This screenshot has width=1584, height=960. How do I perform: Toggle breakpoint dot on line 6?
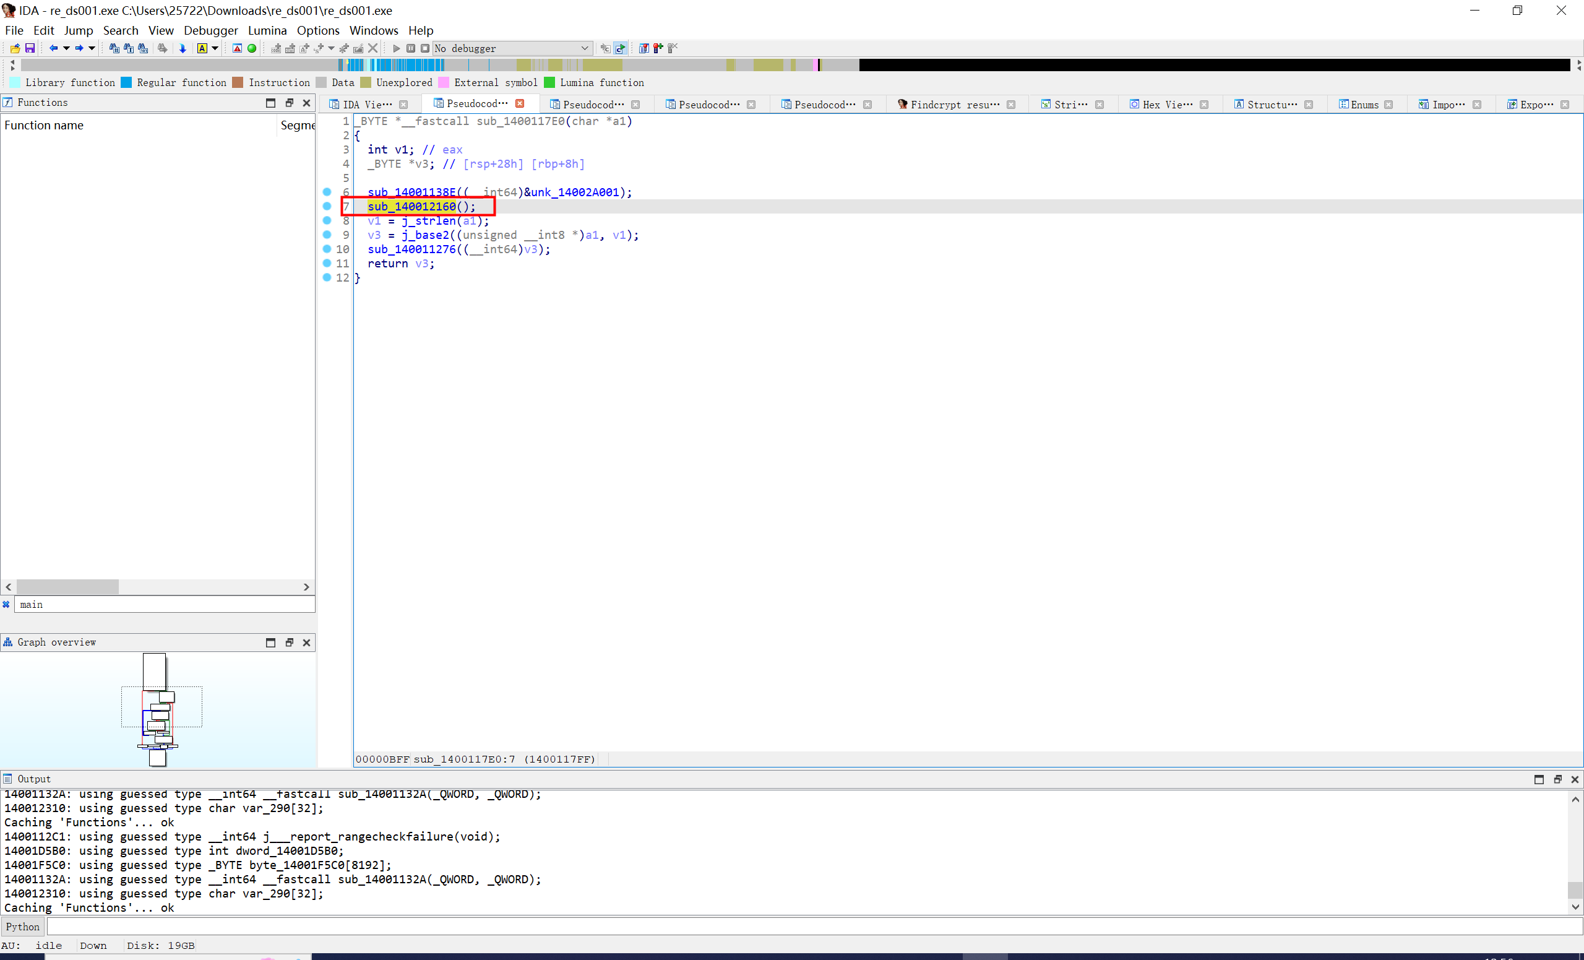coord(327,192)
